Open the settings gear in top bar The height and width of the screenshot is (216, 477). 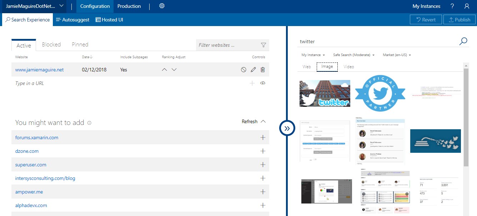[162, 6]
